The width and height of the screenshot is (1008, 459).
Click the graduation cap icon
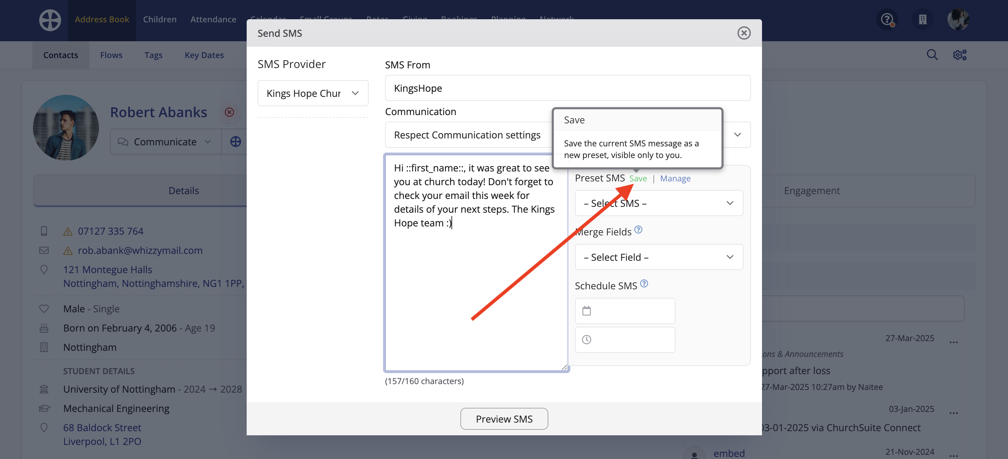(x=44, y=408)
